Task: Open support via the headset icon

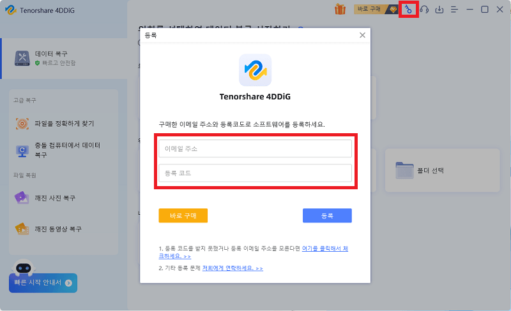Action: point(424,10)
